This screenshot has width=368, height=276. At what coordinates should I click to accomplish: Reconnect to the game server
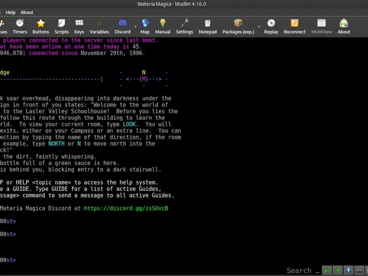(x=294, y=26)
